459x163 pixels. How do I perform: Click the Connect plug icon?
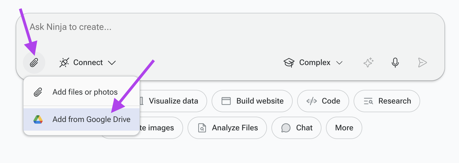click(x=64, y=63)
